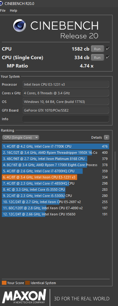Select ranking row Intel Xeon Platinum 8168
The height and width of the screenshot is (306, 118).
click(x=56, y=159)
